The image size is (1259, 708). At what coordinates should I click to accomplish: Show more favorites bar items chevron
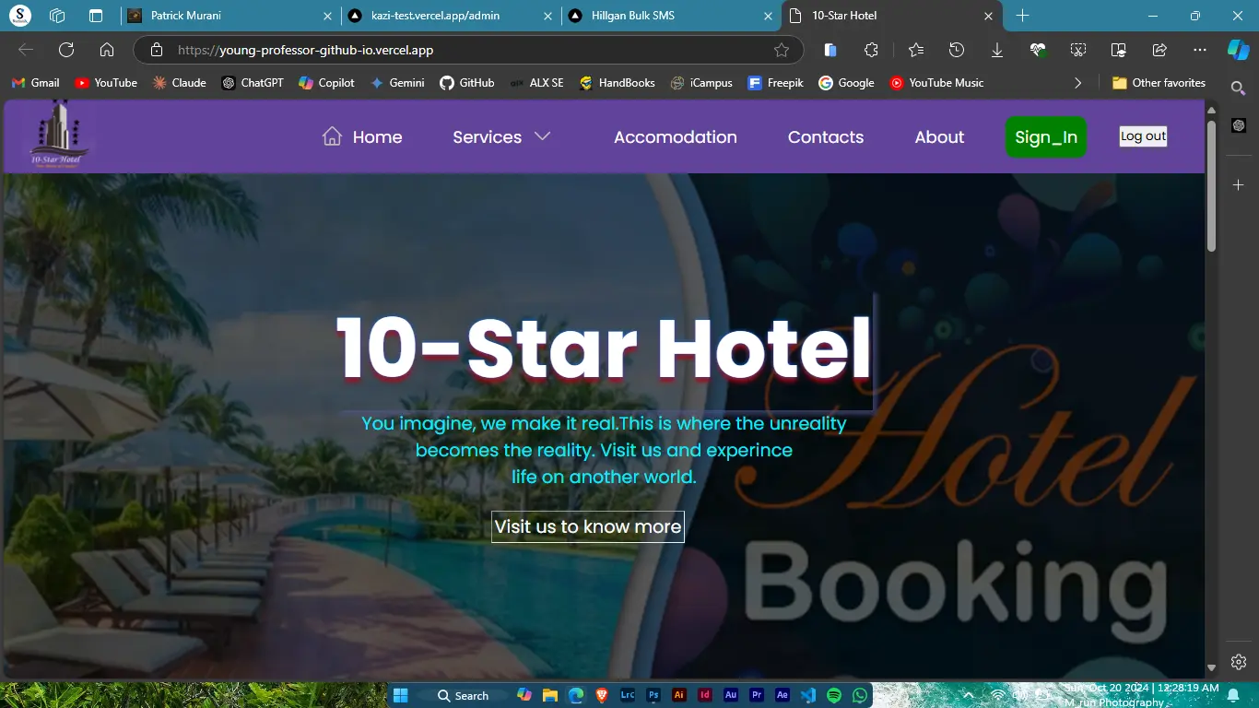[1078, 83]
